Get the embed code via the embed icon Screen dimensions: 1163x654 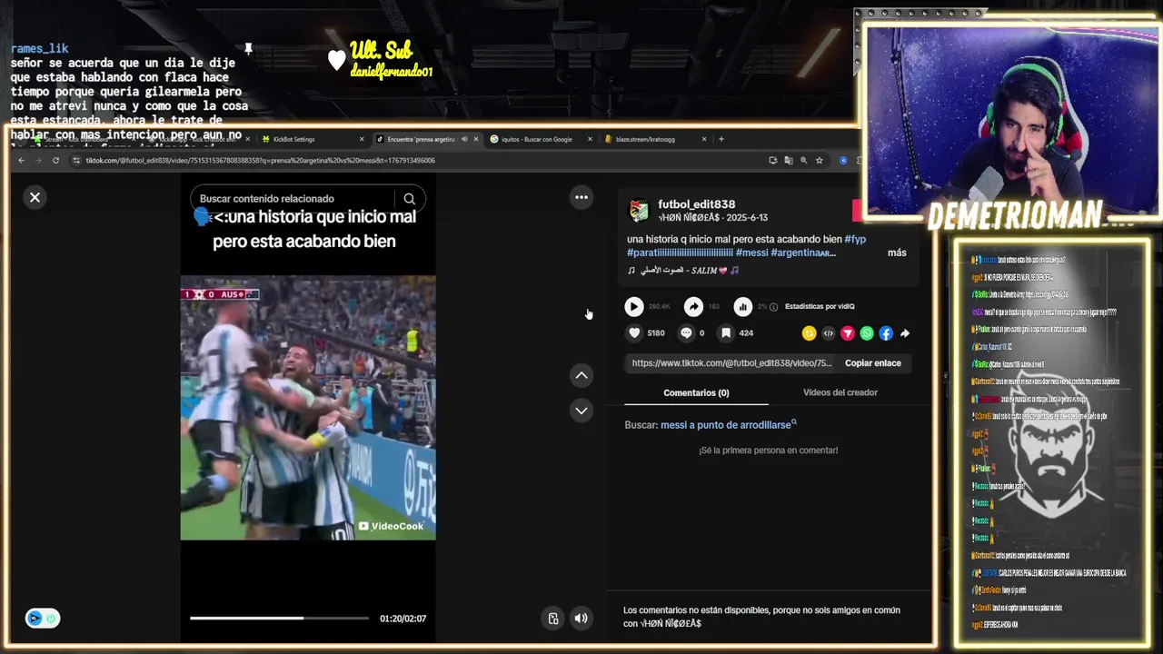[828, 333]
